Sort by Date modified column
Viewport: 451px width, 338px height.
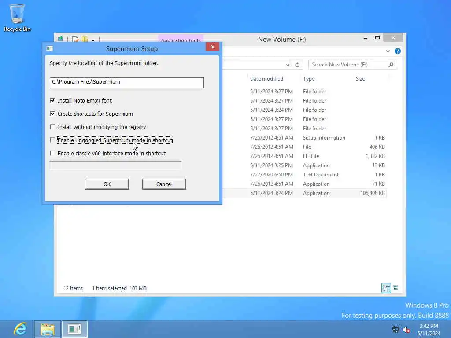click(266, 79)
